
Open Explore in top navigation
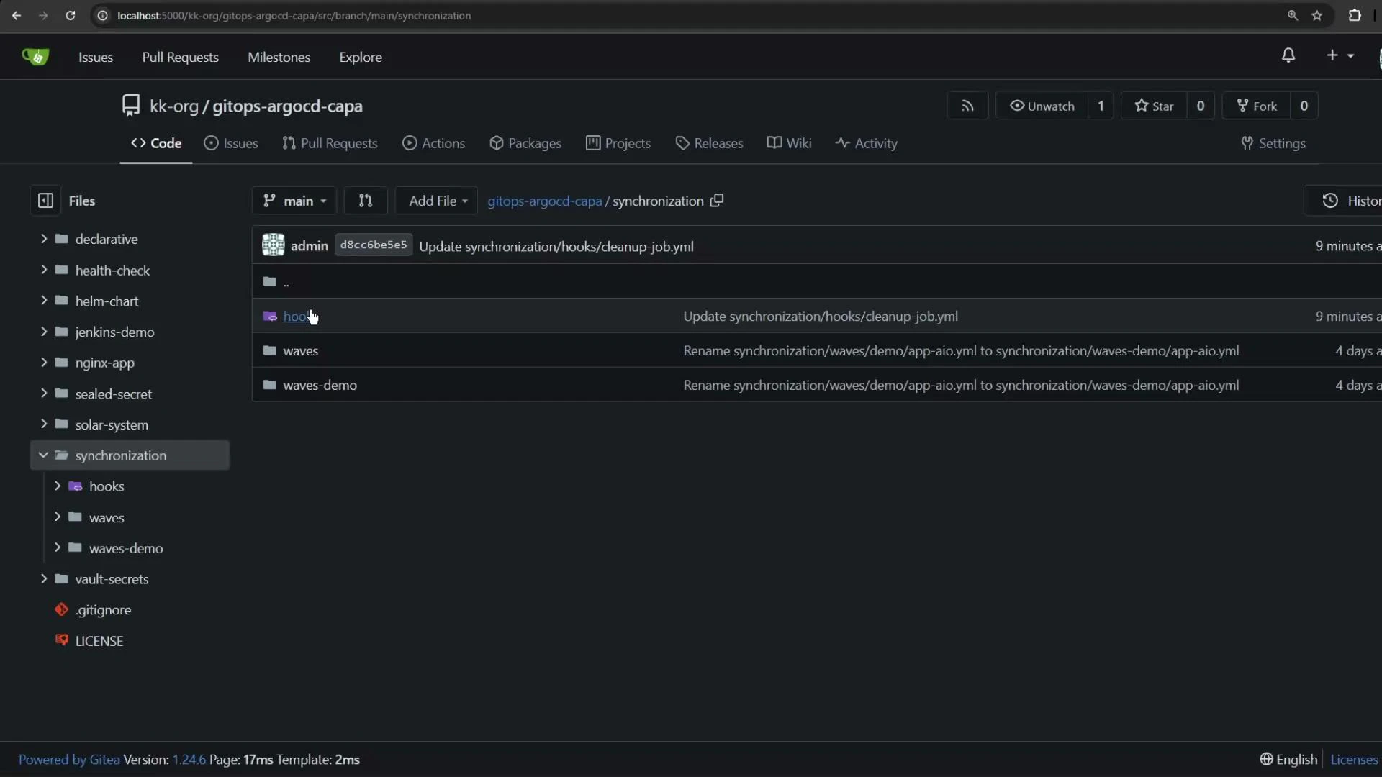(x=361, y=57)
